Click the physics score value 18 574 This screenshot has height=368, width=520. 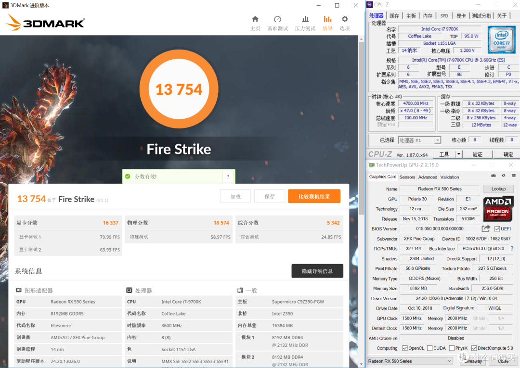pyautogui.click(x=221, y=223)
